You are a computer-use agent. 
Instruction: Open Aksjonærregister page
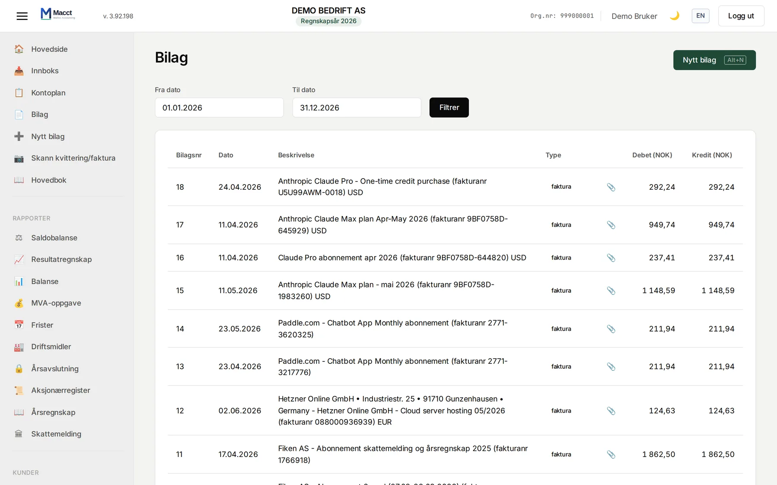pos(60,390)
